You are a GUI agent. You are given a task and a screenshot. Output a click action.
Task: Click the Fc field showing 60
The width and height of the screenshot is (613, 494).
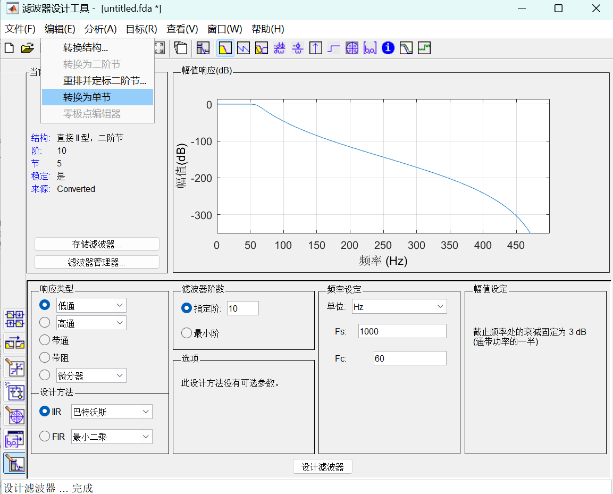tap(410, 358)
